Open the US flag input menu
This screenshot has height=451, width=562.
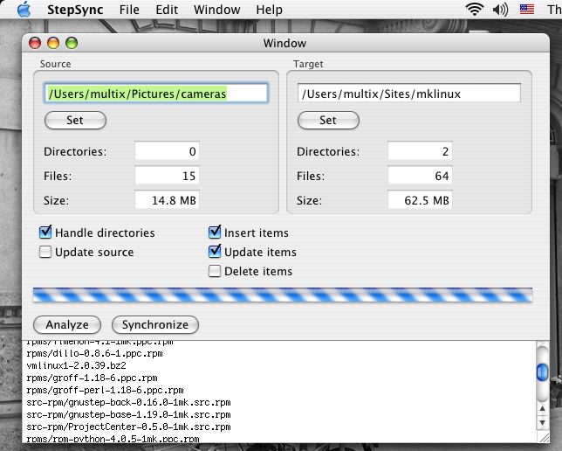coord(527,9)
